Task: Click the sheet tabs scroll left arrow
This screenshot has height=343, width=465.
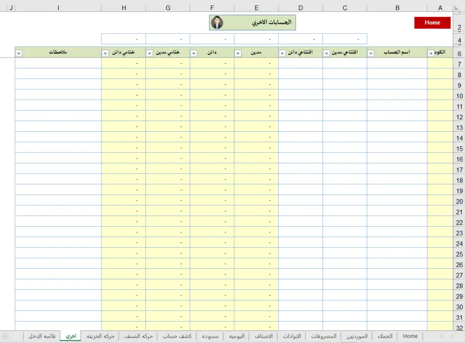Action: click(x=440, y=336)
